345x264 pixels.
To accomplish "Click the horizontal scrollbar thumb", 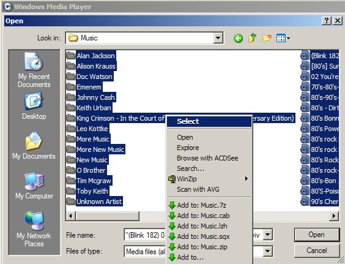I will coord(108,216).
